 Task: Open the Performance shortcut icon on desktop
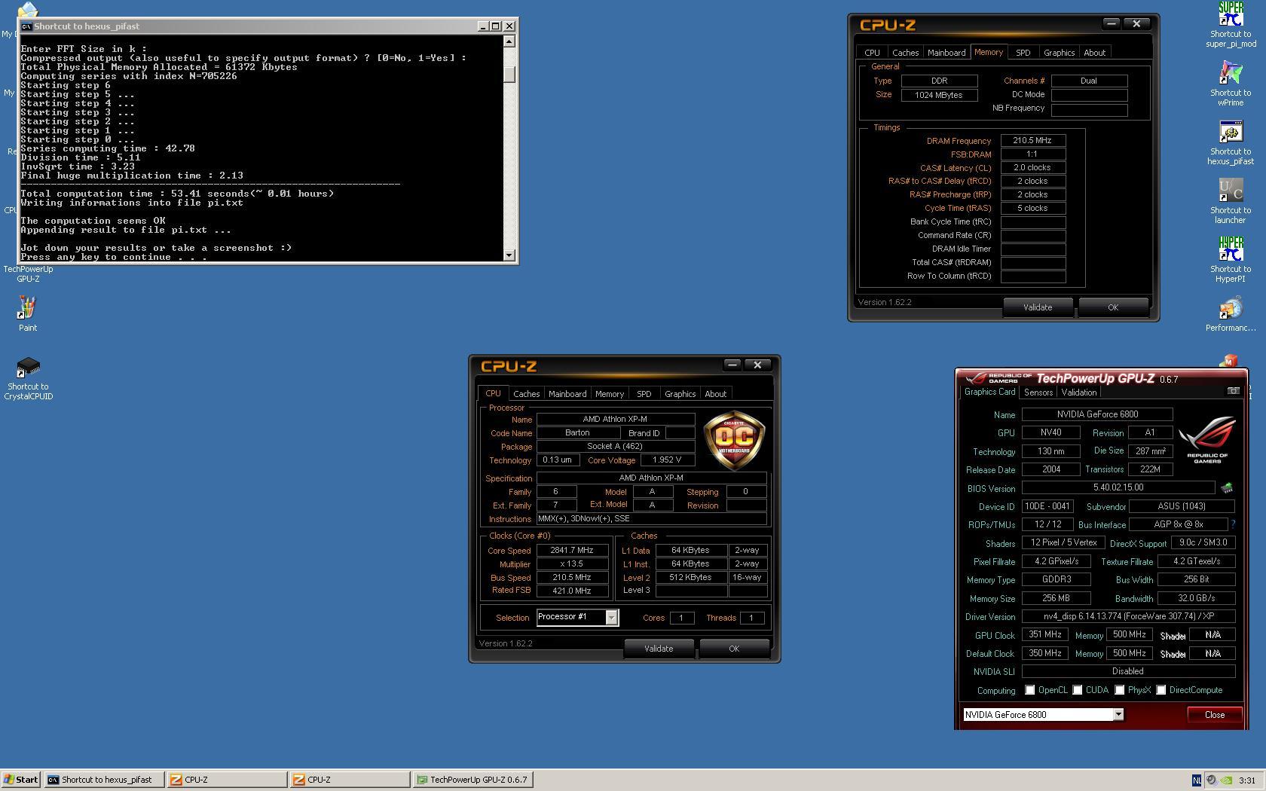1230,308
